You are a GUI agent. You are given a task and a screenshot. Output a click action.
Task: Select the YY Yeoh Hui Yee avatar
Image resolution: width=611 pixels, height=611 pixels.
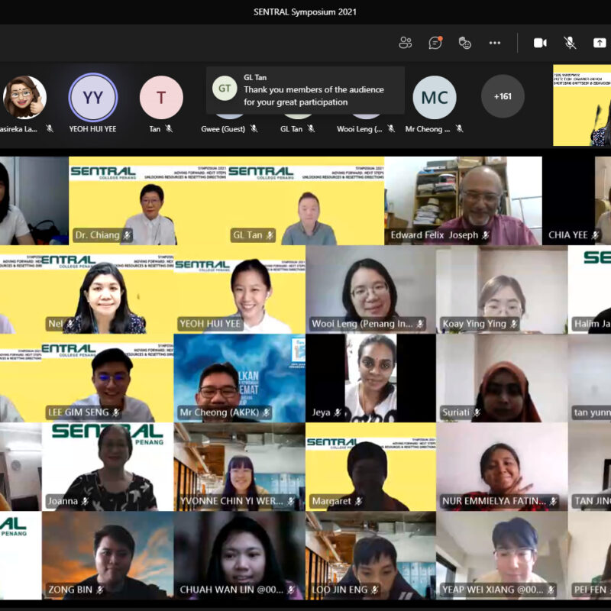pos(92,98)
